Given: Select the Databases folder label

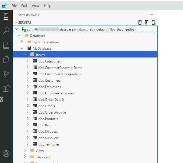Looking at the screenshot, I should [x=38, y=36].
